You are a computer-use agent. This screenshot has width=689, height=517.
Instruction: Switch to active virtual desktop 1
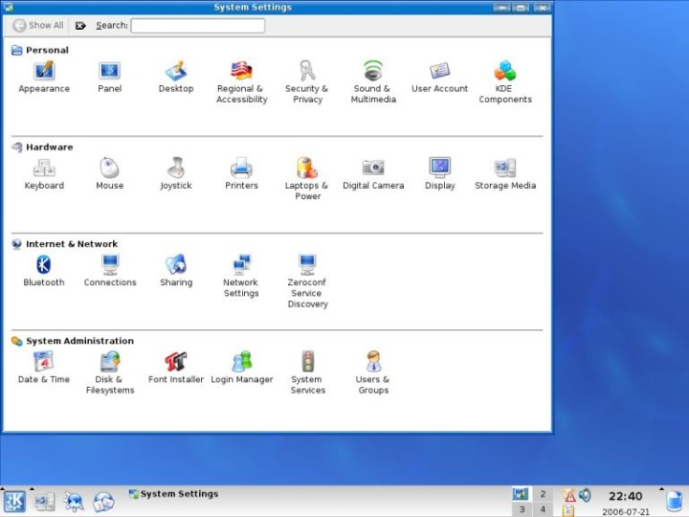pyautogui.click(x=522, y=494)
